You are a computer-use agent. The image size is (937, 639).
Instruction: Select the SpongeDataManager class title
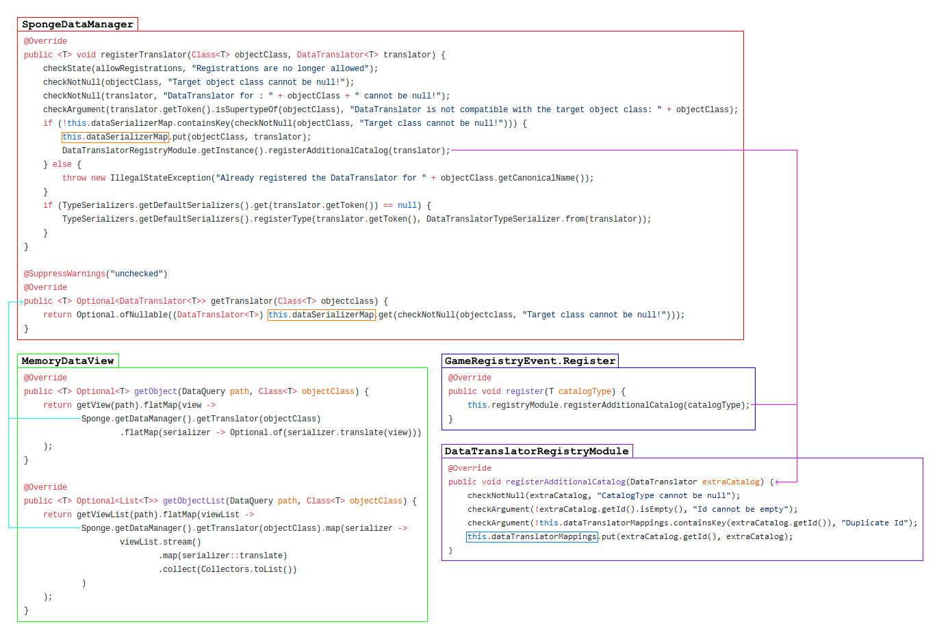point(77,25)
